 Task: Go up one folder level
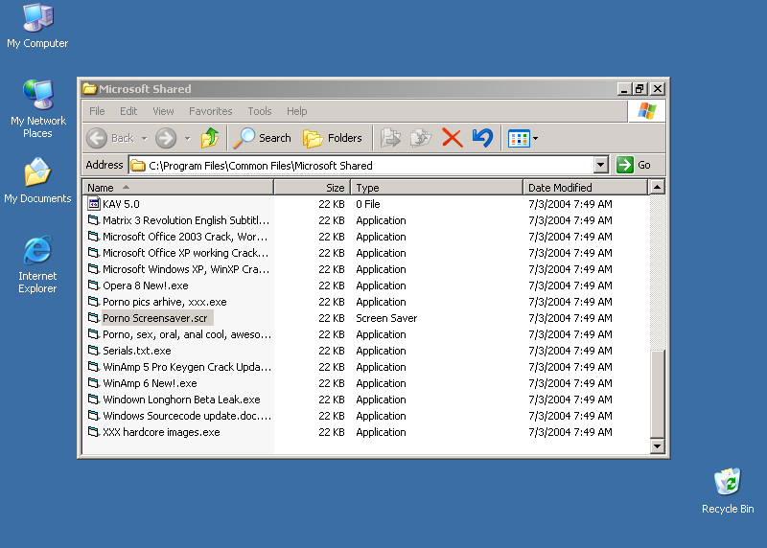[210, 138]
